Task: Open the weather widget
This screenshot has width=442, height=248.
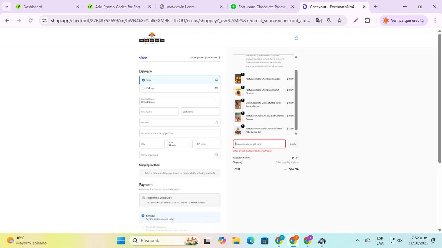Action: (27, 241)
